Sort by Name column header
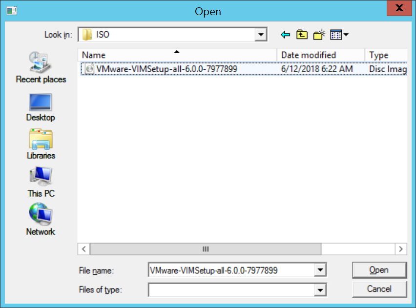The width and height of the screenshot is (416, 308). (177, 55)
